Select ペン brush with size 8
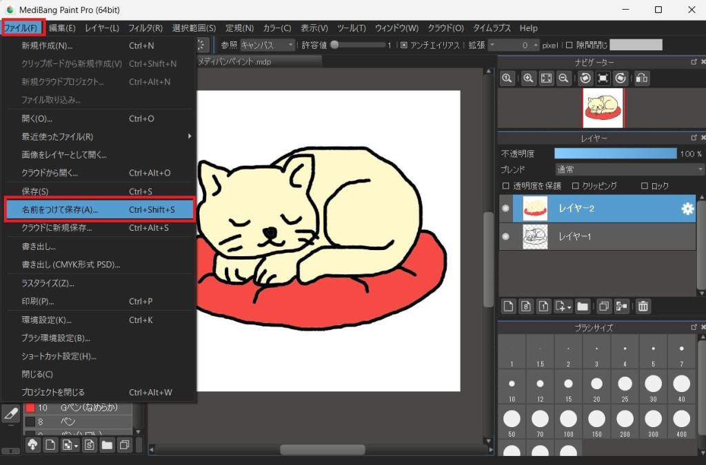The height and width of the screenshot is (465, 706). pyautogui.click(x=78, y=422)
